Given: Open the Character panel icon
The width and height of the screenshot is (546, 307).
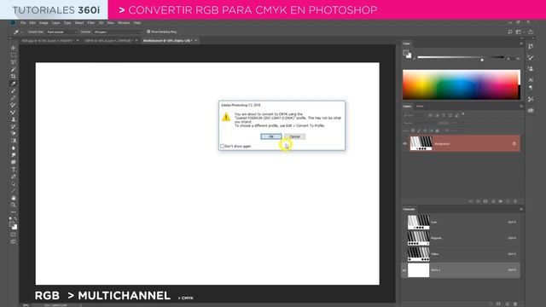Looking at the screenshot, I should coord(531,79).
